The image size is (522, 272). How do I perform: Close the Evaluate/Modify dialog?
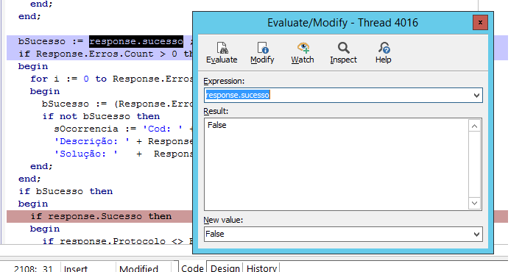pyautogui.click(x=480, y=22)
